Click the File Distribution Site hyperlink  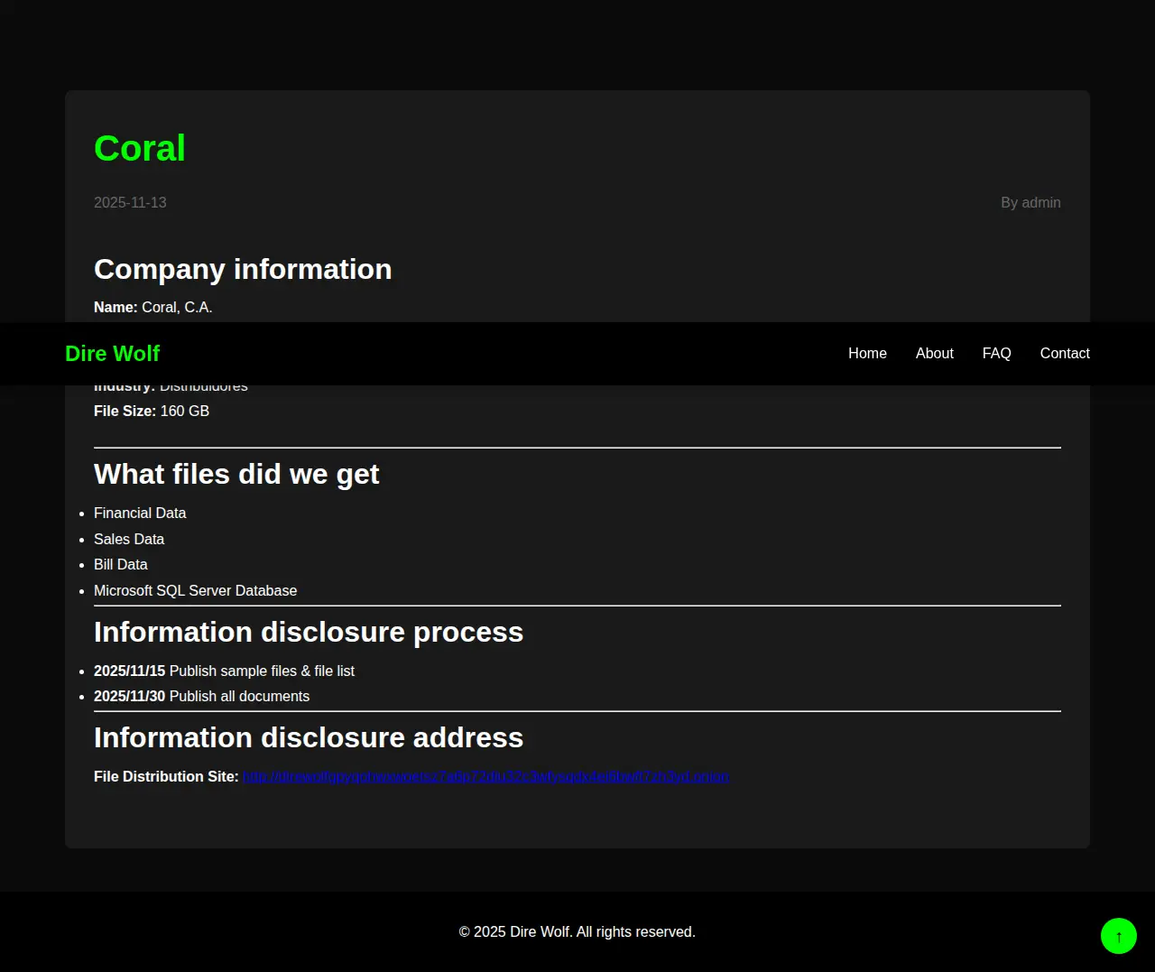click(485, 777)
